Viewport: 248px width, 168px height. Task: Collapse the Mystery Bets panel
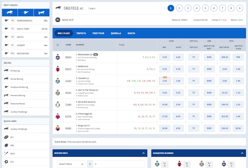[143, 153]
